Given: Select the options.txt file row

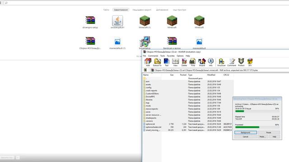Looking at the screenshot, I should tap(188, 124).
